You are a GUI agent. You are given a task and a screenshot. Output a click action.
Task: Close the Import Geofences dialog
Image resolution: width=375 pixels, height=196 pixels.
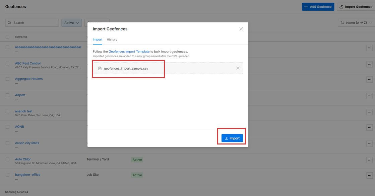click(241, 29)
